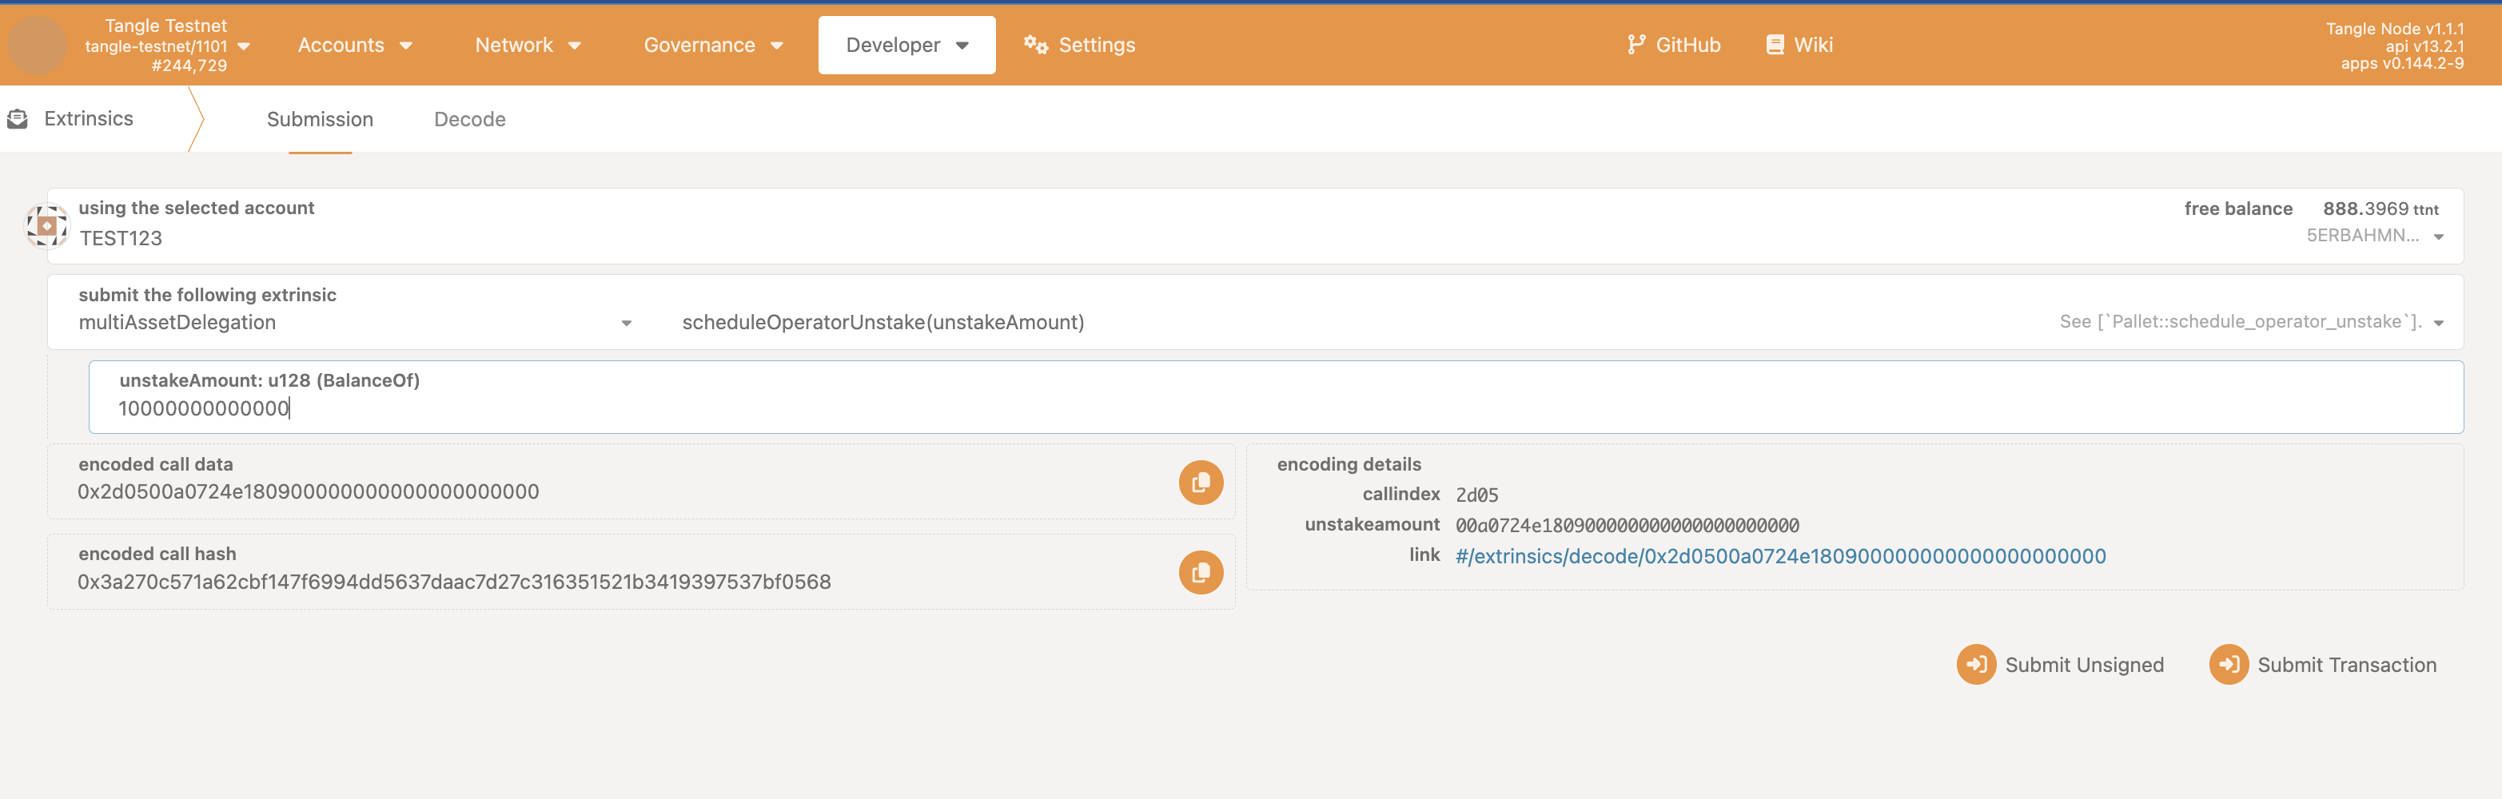Viewport: 2502px width, 799px height.
Task: Select the Submission tab
Action: (320, 119)
